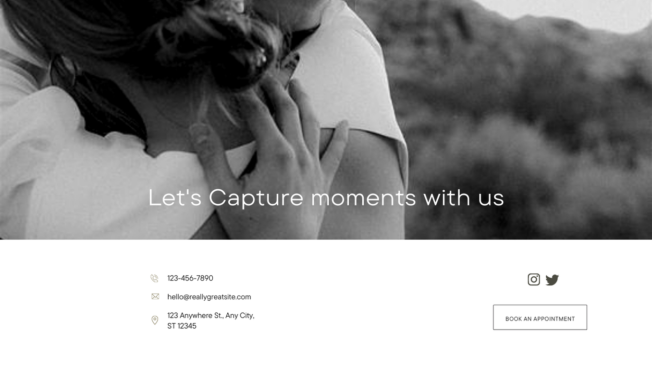Click the words with us in the headline
Viewport: 652px width, 369px height.
[x=464, y=198]
